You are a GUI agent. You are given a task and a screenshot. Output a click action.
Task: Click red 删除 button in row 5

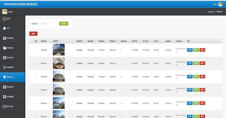202,103
